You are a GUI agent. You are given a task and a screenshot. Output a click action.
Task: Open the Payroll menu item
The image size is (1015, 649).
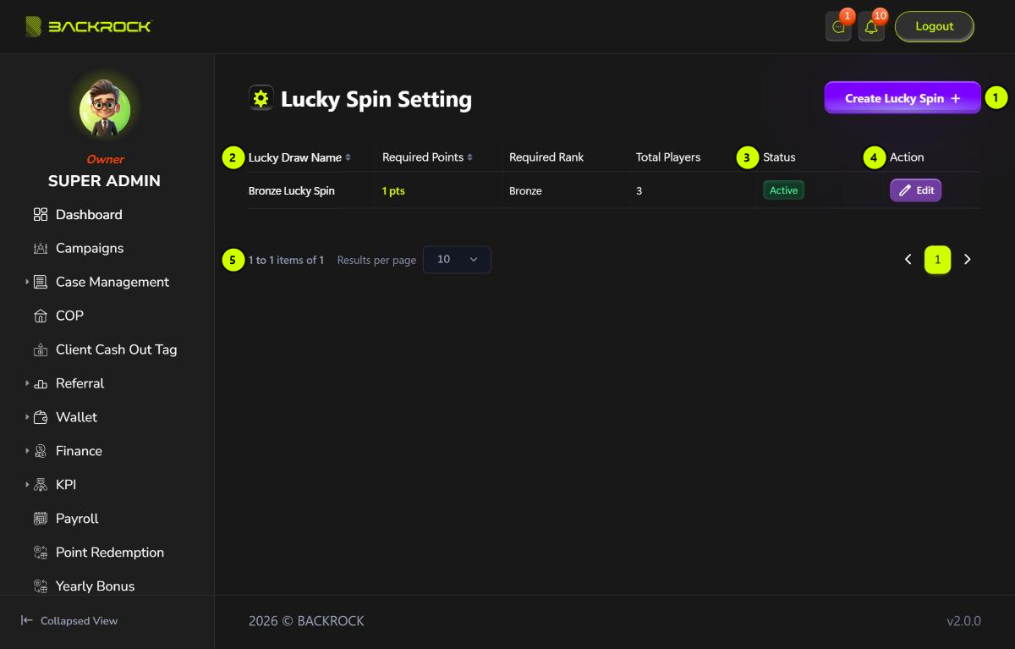tap(77, 520)
